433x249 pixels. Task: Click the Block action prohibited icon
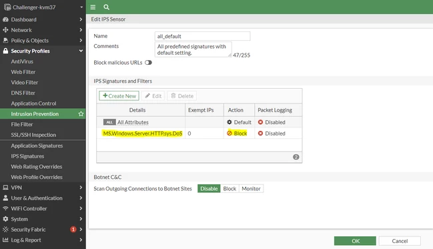pyautogui.click(x=230, y=134)
